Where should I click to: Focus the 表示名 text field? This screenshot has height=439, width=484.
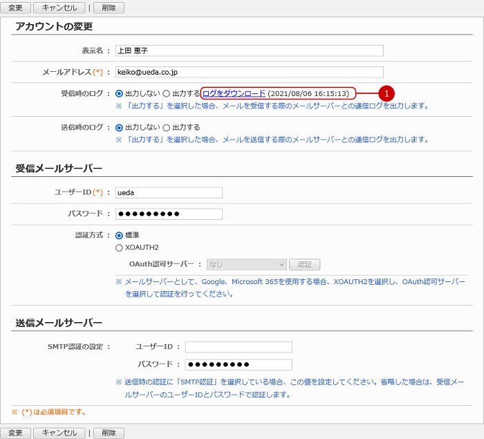pos(249,50)
